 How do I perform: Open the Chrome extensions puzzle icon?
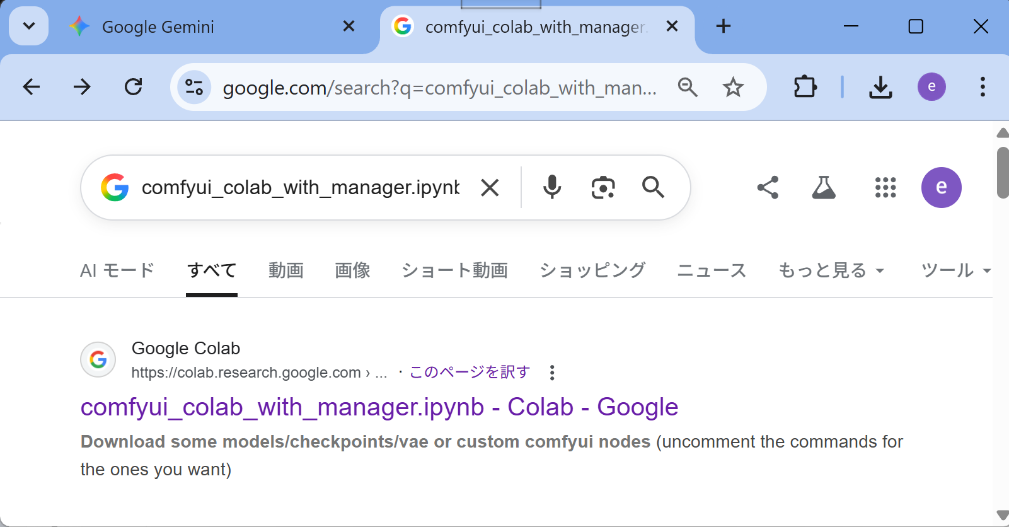coord(805,87)
